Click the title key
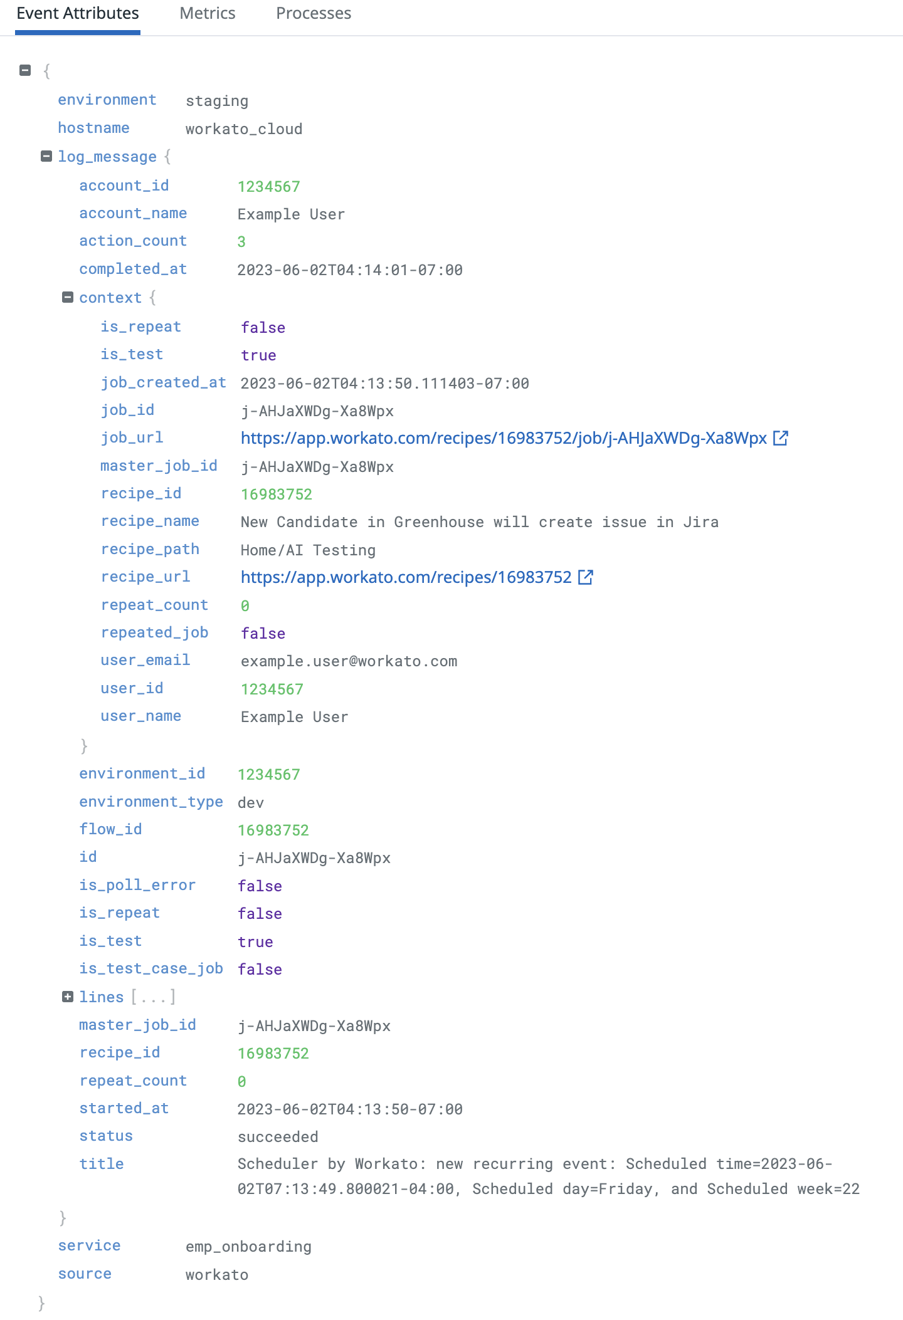903x1320 pixels. point(102,1164)
